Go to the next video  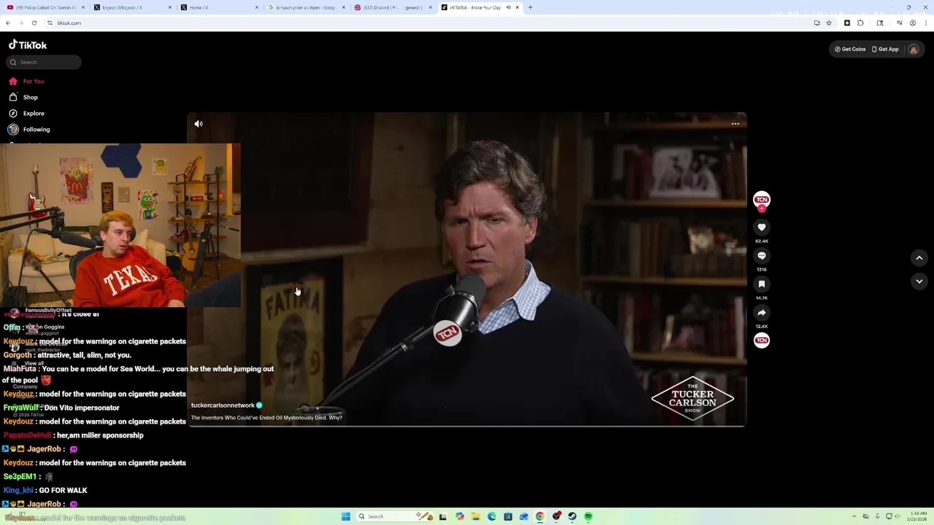(919, 281)
